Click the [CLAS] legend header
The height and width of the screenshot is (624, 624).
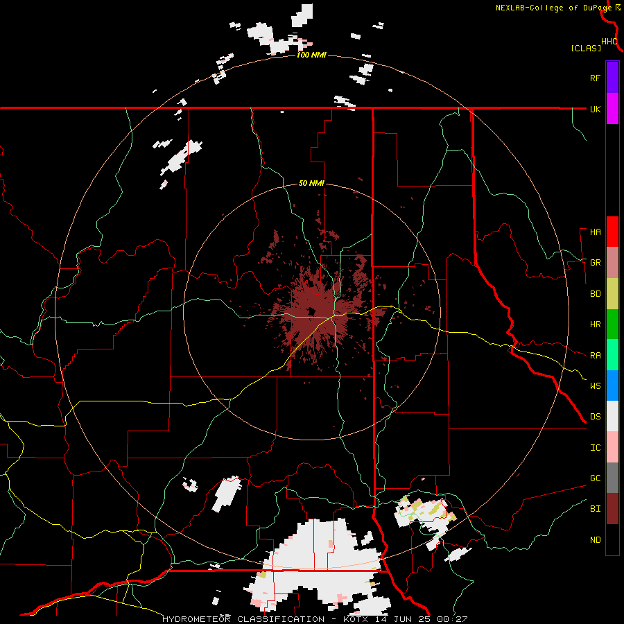pyautogui.click(x=586, y=48)
